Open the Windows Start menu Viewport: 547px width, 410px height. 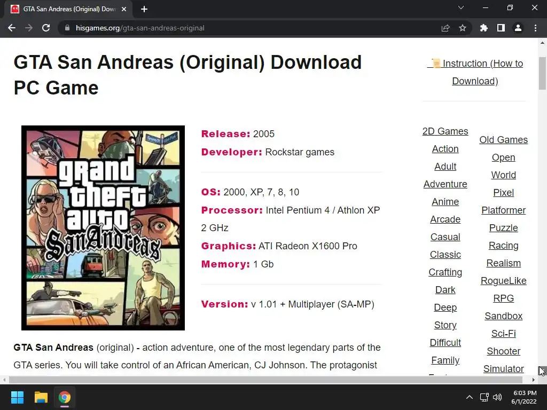pyautogui.click(x=17, y=397)
